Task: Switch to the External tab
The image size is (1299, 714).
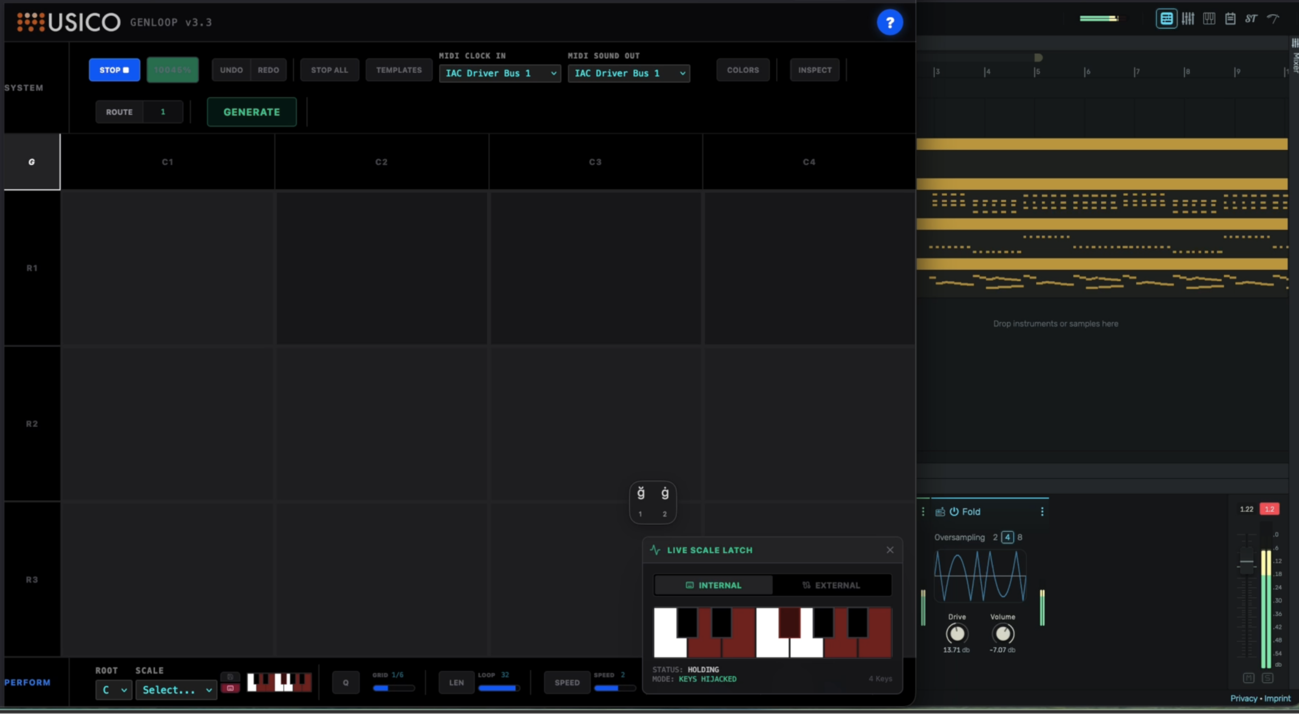Action: coord(831,585)
